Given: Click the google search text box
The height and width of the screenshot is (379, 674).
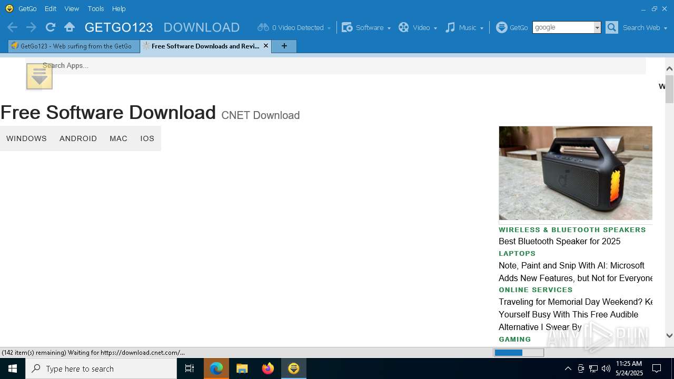Looking at the screenshot, I should 563,27.
